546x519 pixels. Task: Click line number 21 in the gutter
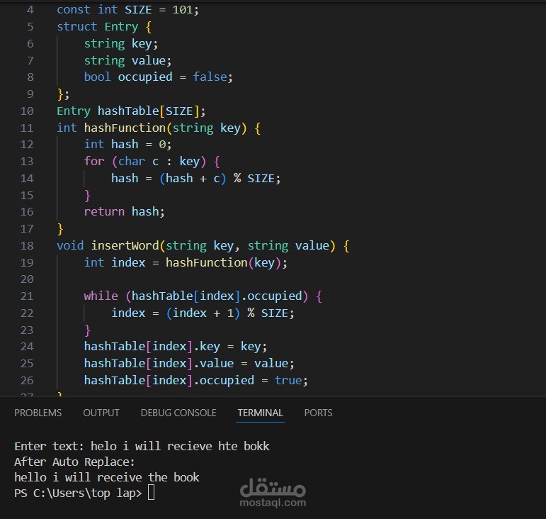click(x=27, y=296)
